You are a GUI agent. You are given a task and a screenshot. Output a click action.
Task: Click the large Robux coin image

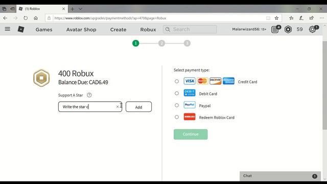41,78
